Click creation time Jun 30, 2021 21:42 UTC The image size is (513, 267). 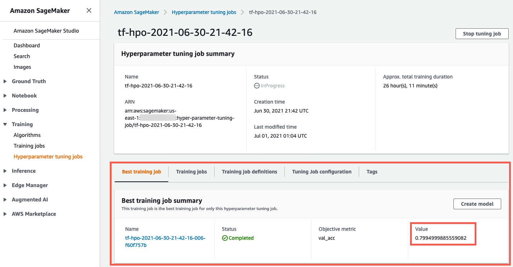pos(281,111)
